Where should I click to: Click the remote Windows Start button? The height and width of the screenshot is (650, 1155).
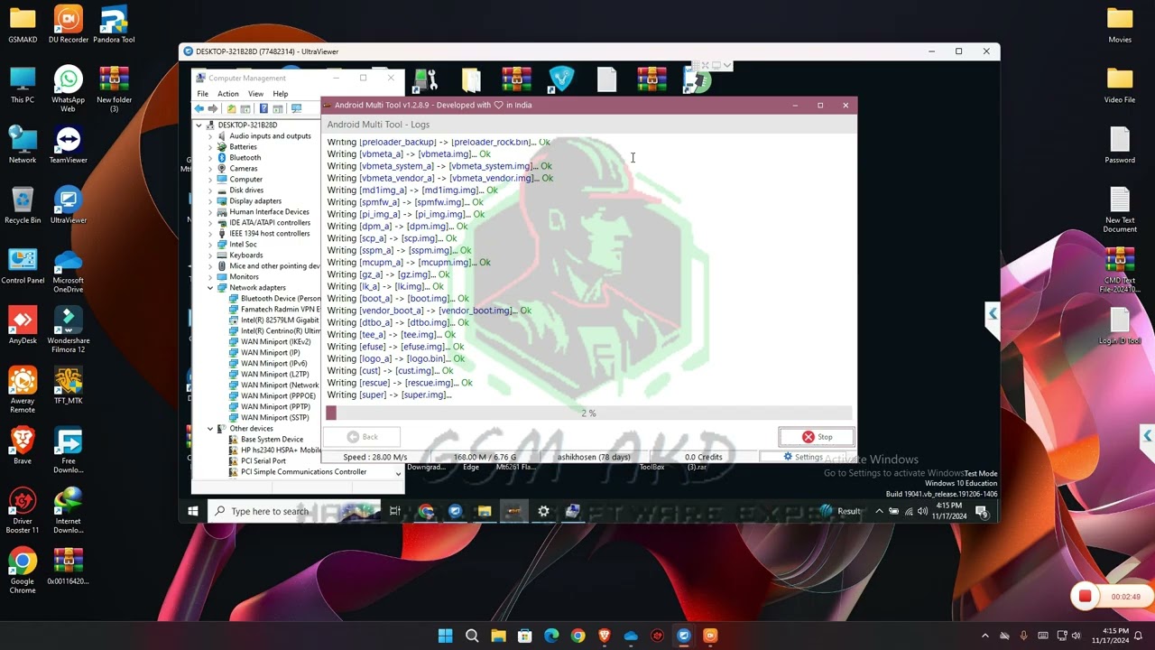coord(192,512)
